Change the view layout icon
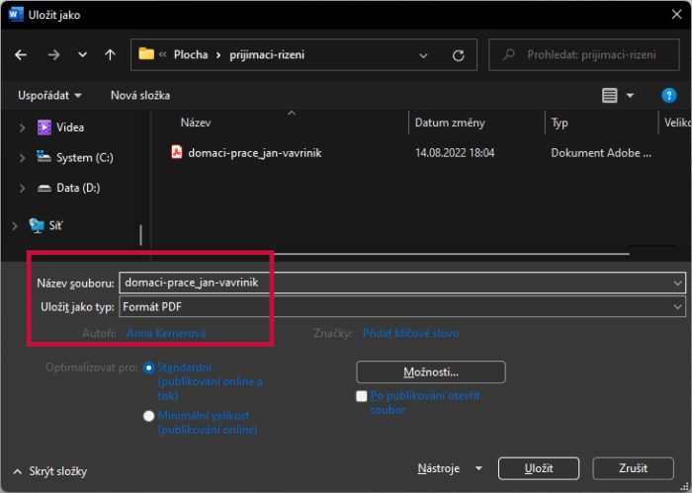This screenshot has width=692, height=493. (x=610, y=95)
